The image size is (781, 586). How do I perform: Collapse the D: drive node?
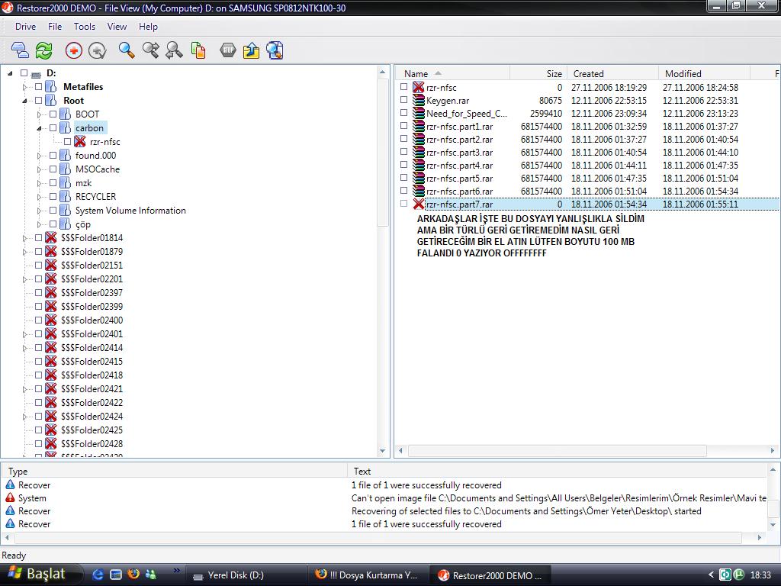10,73
